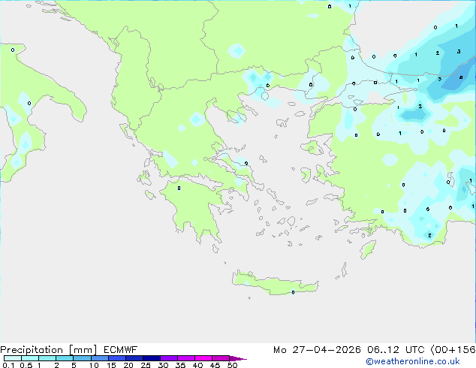Click the legend value label '25'

[146, 365]
